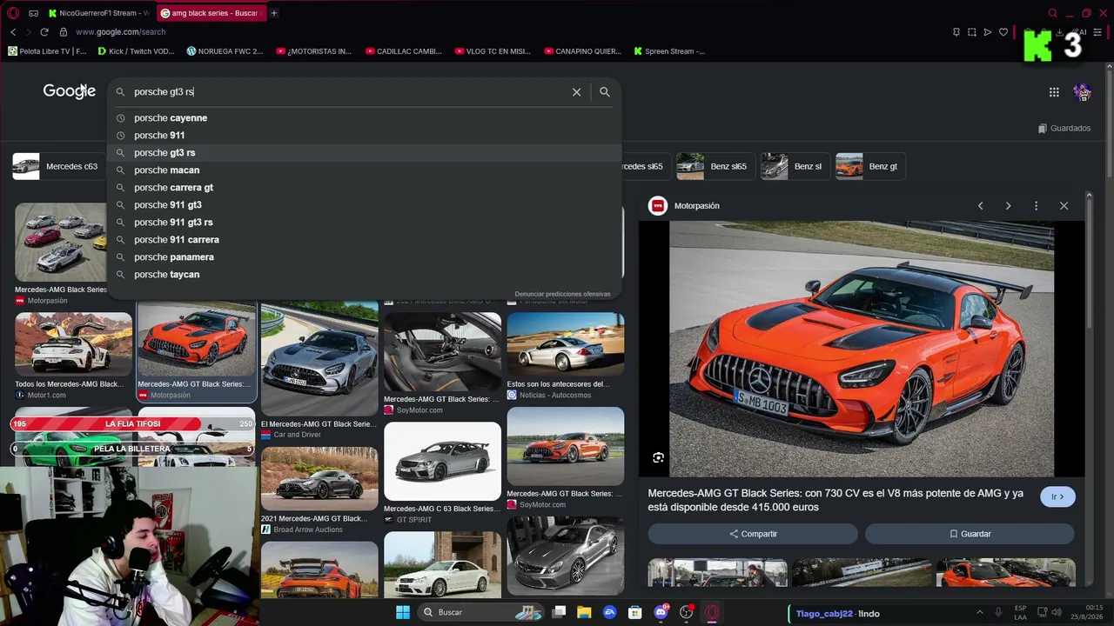Open the CADILLAC CAMBI bookmark
The width and height of the screenshot is (1114, 626).
pyautogui.click(x=404, y=51)
